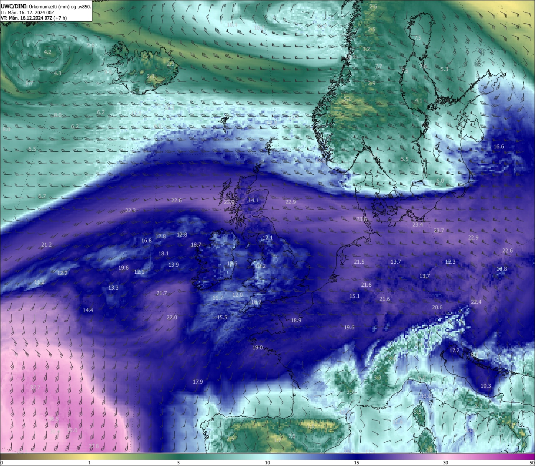Screen dimensions: 535x466
Task: Click the 16.6 value label
Action: click(x=499, y=146)
